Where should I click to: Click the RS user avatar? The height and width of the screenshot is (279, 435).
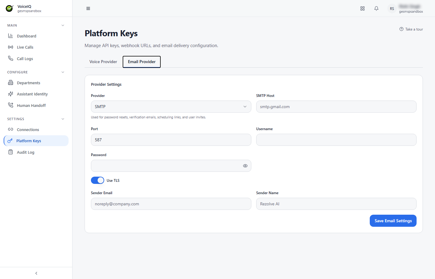(392, 8)
